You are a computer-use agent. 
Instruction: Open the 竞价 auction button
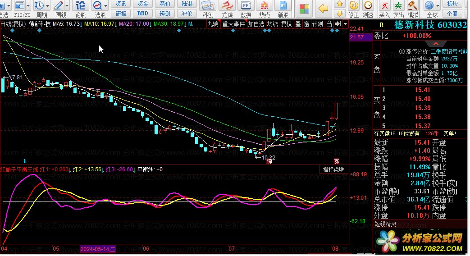point(165,4)
